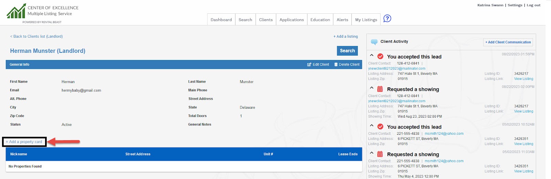The image size is (551, 179).
Task: Sort by Street Address column header
Action: click(138, 154)
